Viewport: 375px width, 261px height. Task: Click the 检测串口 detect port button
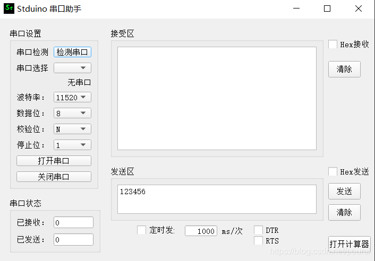72,52
